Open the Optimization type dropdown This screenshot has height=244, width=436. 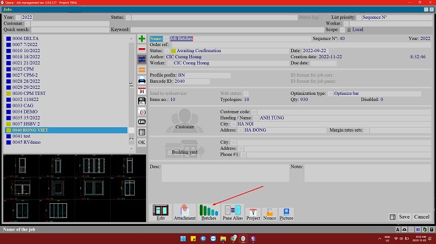click(x=330, y=94)
